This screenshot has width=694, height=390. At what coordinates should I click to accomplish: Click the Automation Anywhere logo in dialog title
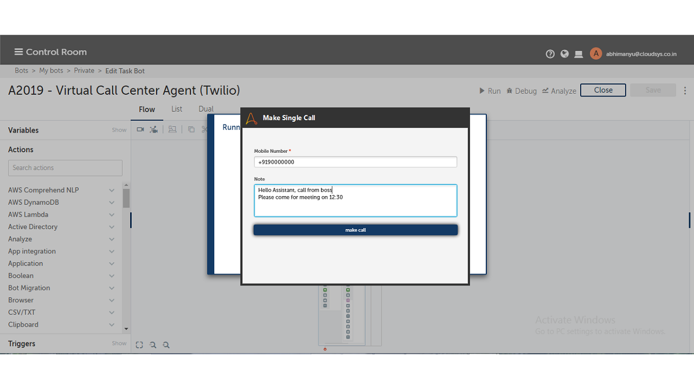251,118
